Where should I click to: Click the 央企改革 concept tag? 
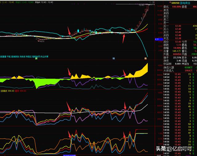pos(44,57)
